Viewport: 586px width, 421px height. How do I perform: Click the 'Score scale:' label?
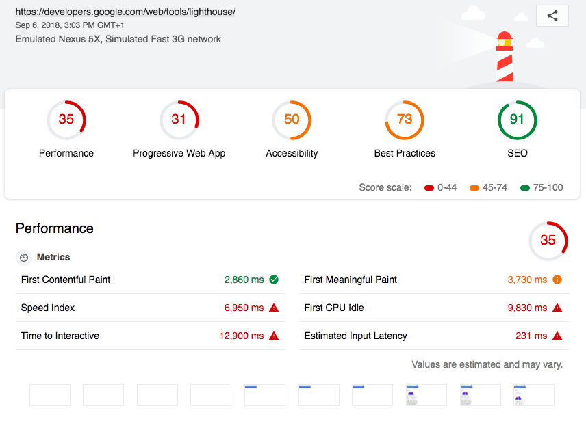385,187
